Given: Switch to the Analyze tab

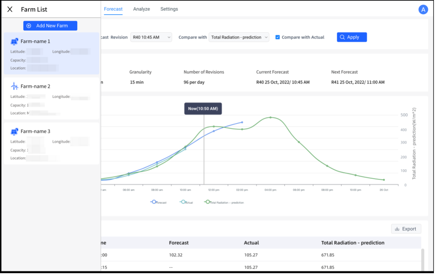Looking at the screenshot, I should [x=141, y=9].
